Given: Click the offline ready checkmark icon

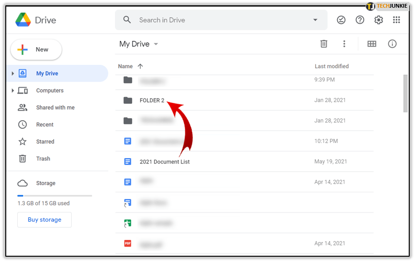Looking at the screenshot, I should tap(341, 20).
